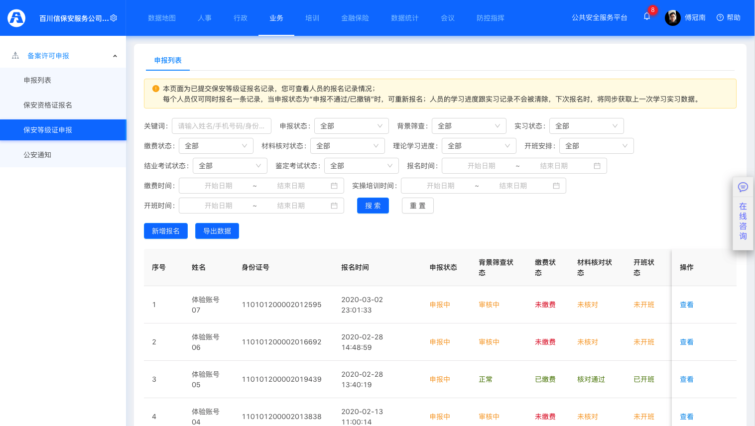Open the 鉴定考试状态 dropdown
755x426 pixels.
pyautogui.click(x=362, y=166)
